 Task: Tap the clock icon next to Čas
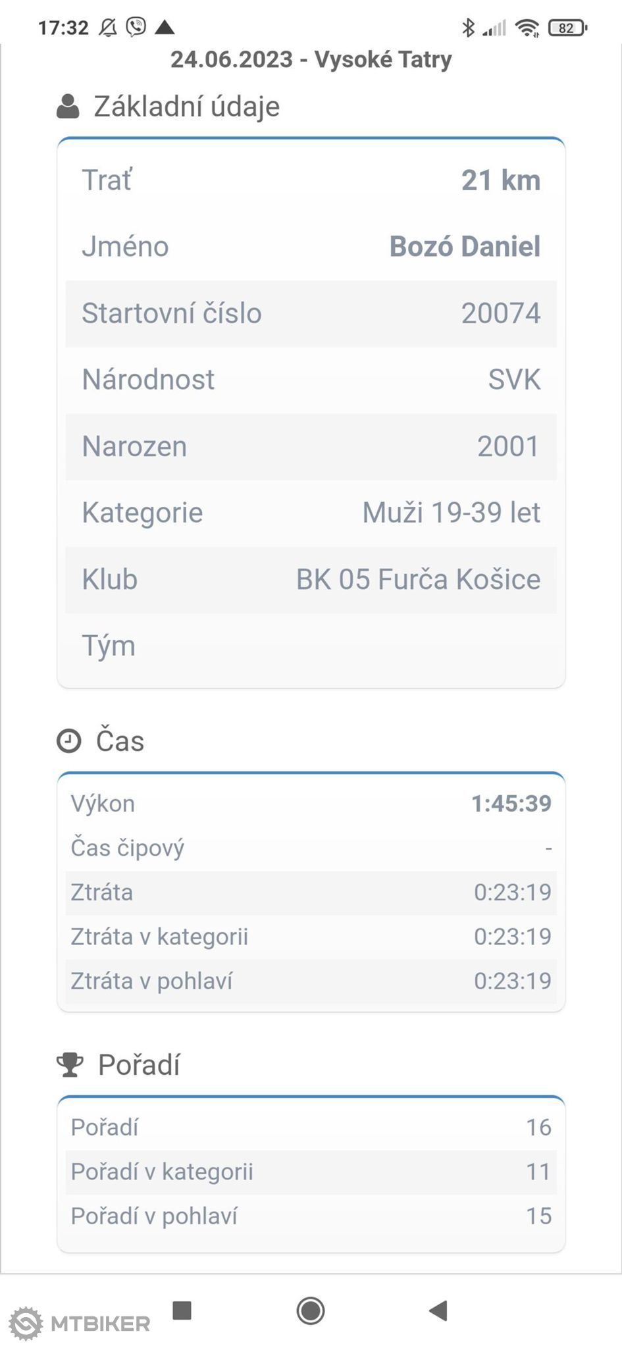(69, 741)
